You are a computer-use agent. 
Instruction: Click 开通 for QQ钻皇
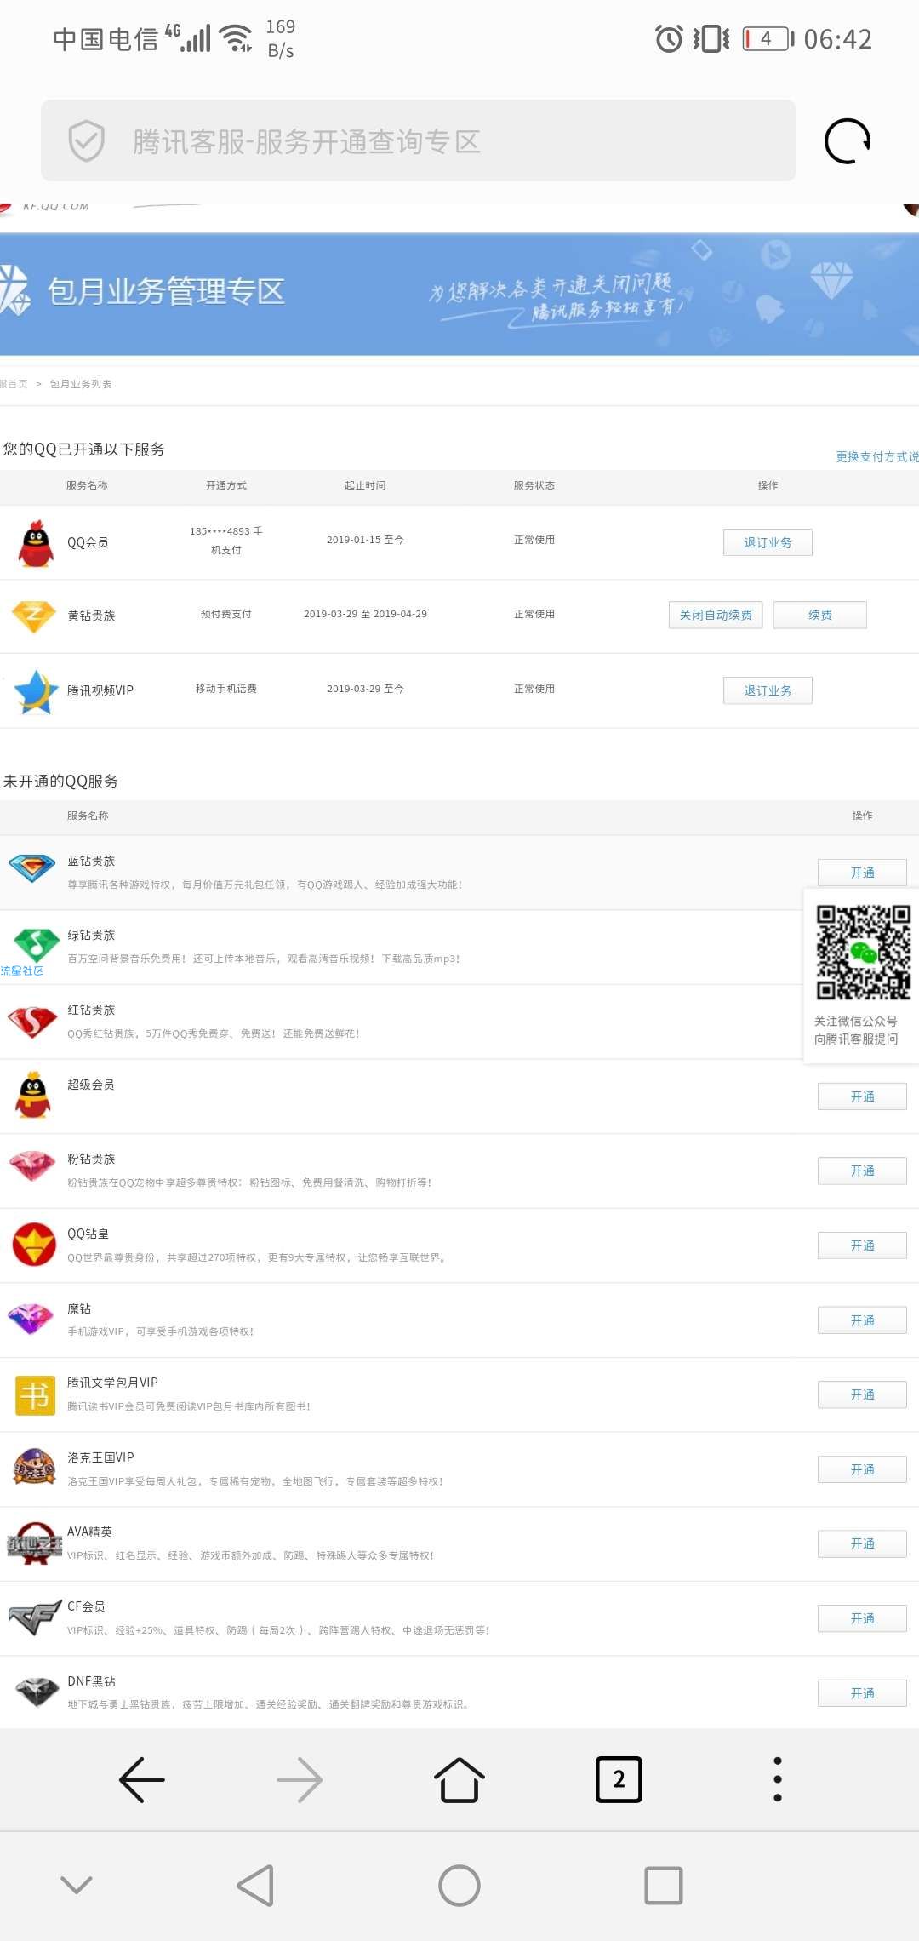click(862, 1245)
